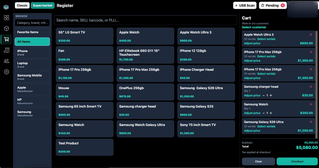Open the Pending orders button
Viewport: 319px width, 168px height.
click(x=273, y=6)
